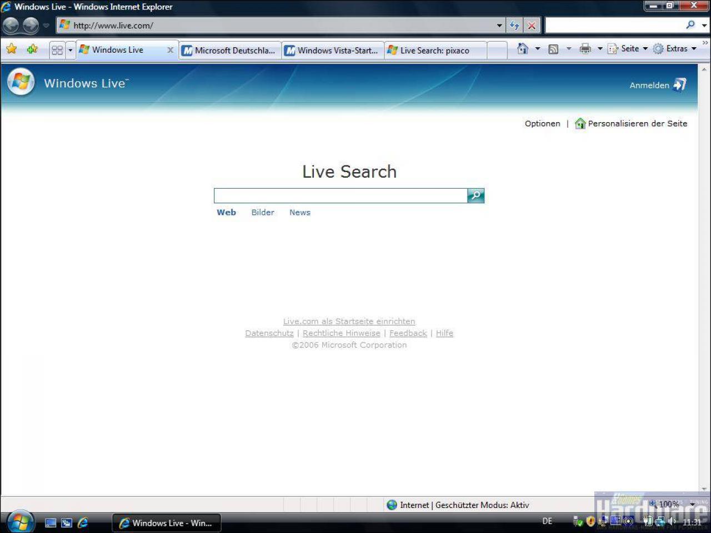Click the network tray icon
This screenshot has width=711, height=533.
(659, 521)
